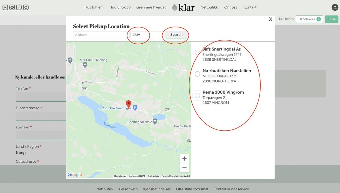Open Hus & hjem menu
Screen dimensions: 340x193
(x=94, y=7)
